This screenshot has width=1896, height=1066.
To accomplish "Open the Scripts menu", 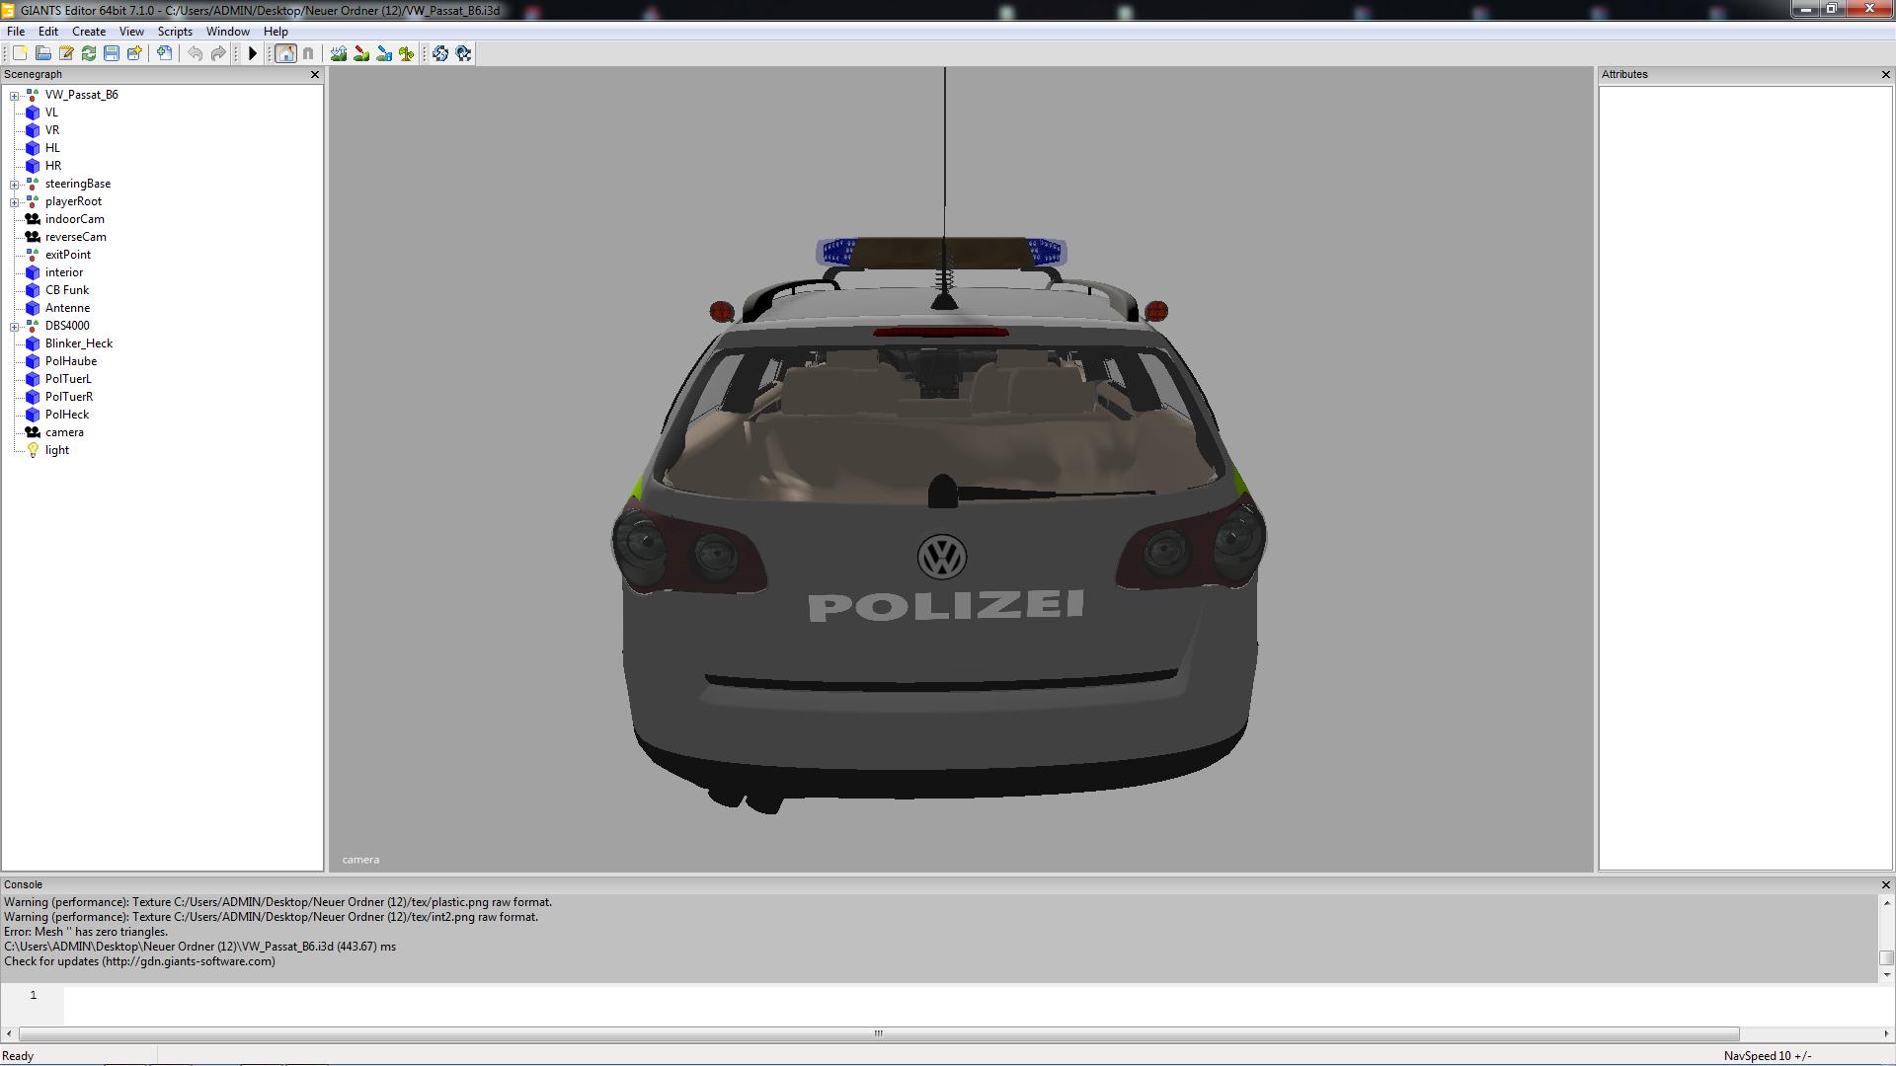I will click(175, 32).
